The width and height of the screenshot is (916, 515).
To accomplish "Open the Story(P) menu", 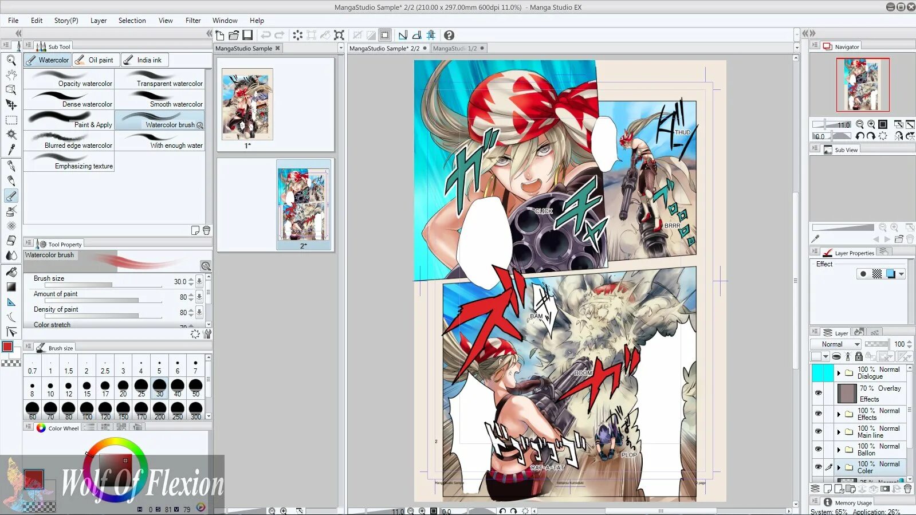I will (x=66, y=20).
